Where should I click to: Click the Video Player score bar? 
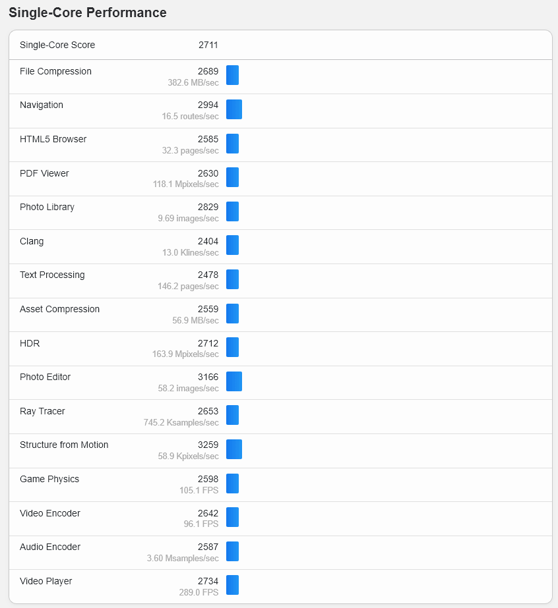(232, 585)
